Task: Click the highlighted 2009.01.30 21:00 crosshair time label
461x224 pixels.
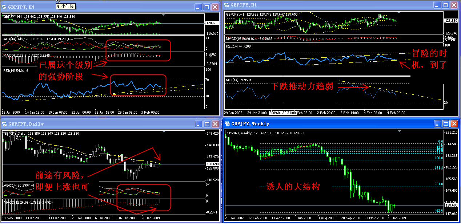Action: pos(282,113)
